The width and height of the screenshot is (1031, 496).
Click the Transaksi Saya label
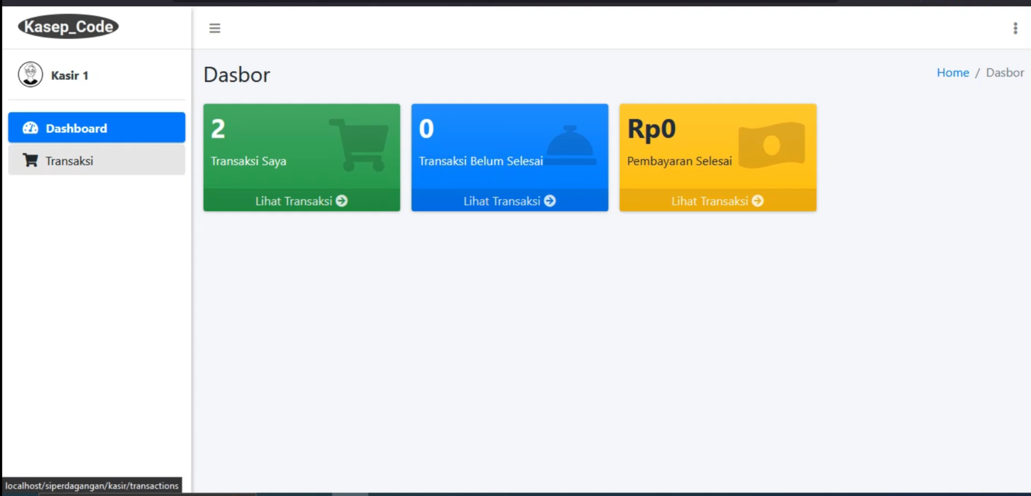tap(248, 161)
